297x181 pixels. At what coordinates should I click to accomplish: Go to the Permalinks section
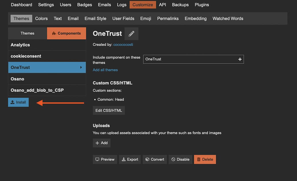click(168, 19)
